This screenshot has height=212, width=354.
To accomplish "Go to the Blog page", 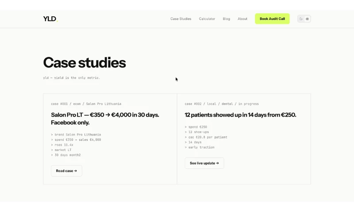I will [x=226, y=19].
